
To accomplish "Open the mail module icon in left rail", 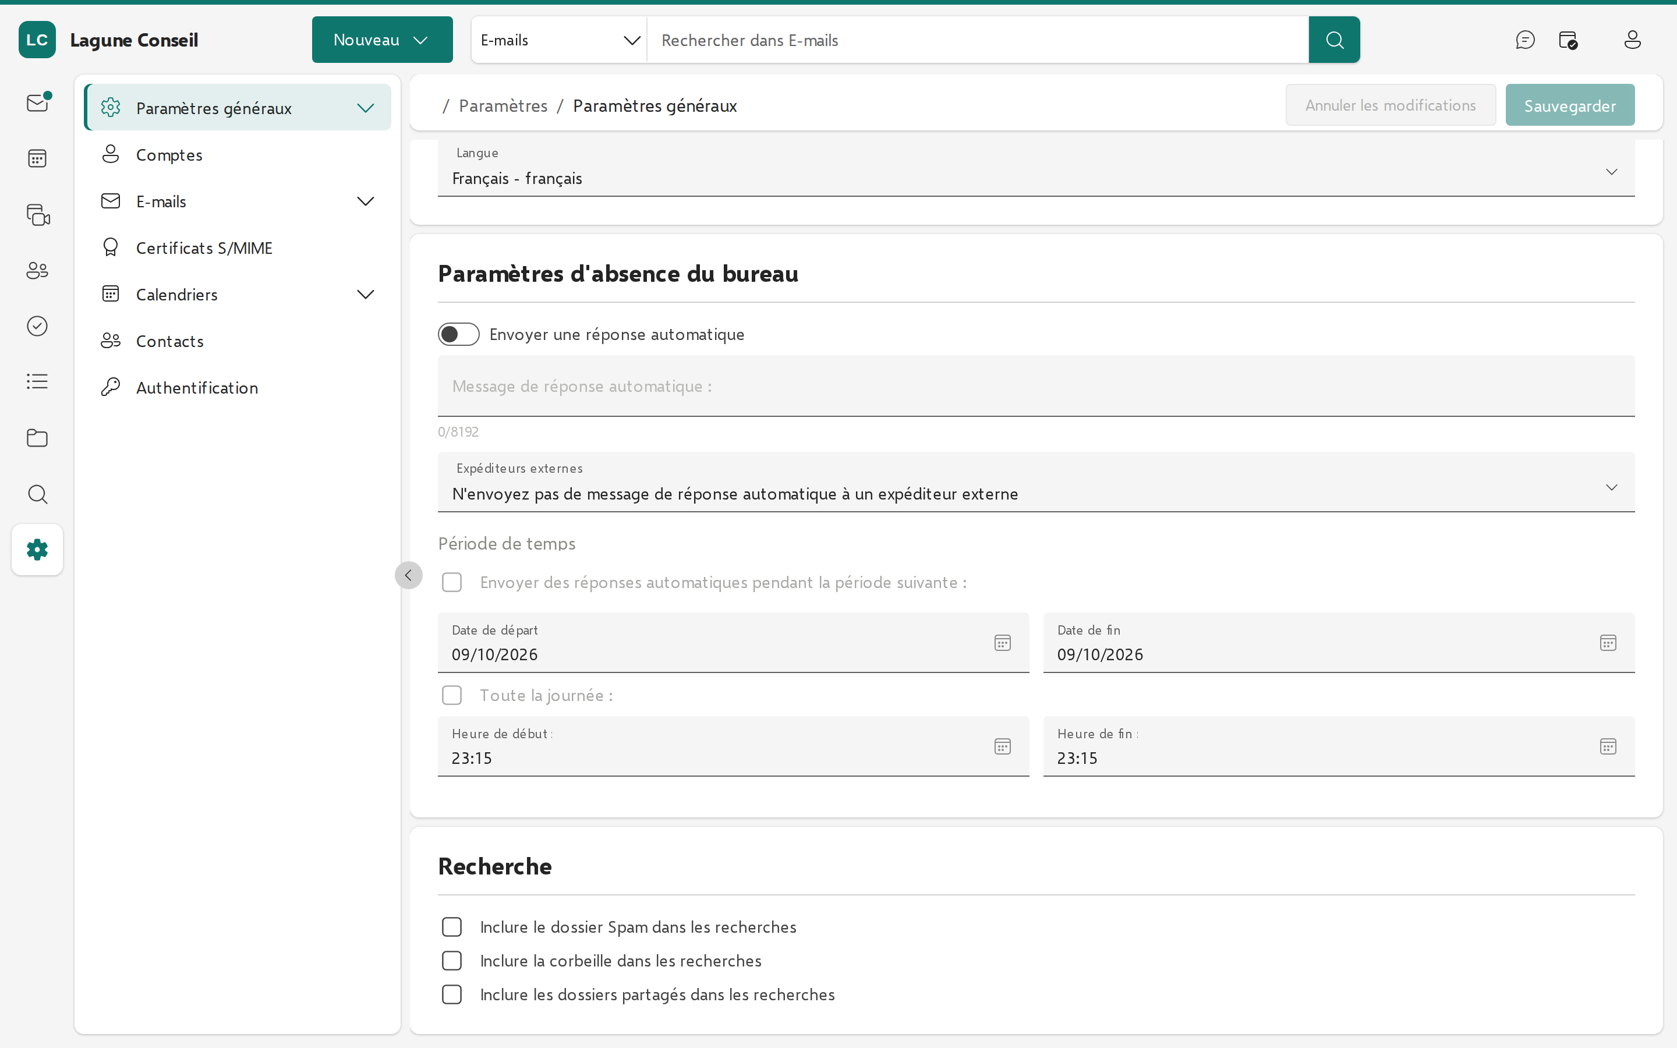I will point(37,102).
